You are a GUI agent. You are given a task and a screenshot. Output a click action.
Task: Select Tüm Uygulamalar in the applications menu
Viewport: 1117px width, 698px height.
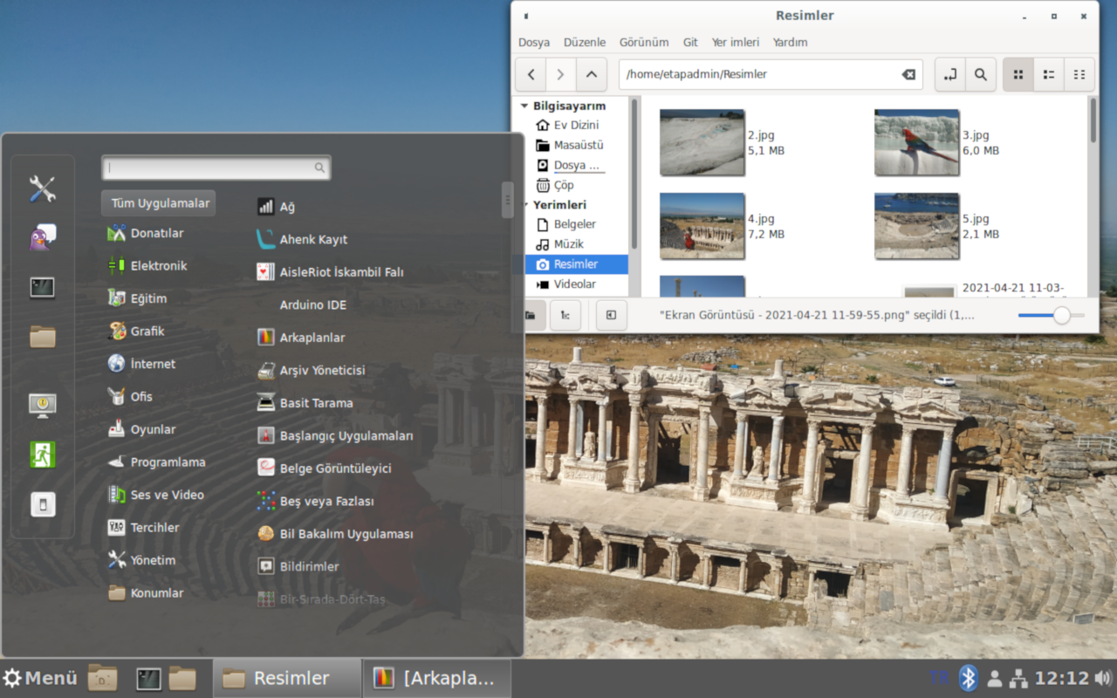[x=158, y=202]
